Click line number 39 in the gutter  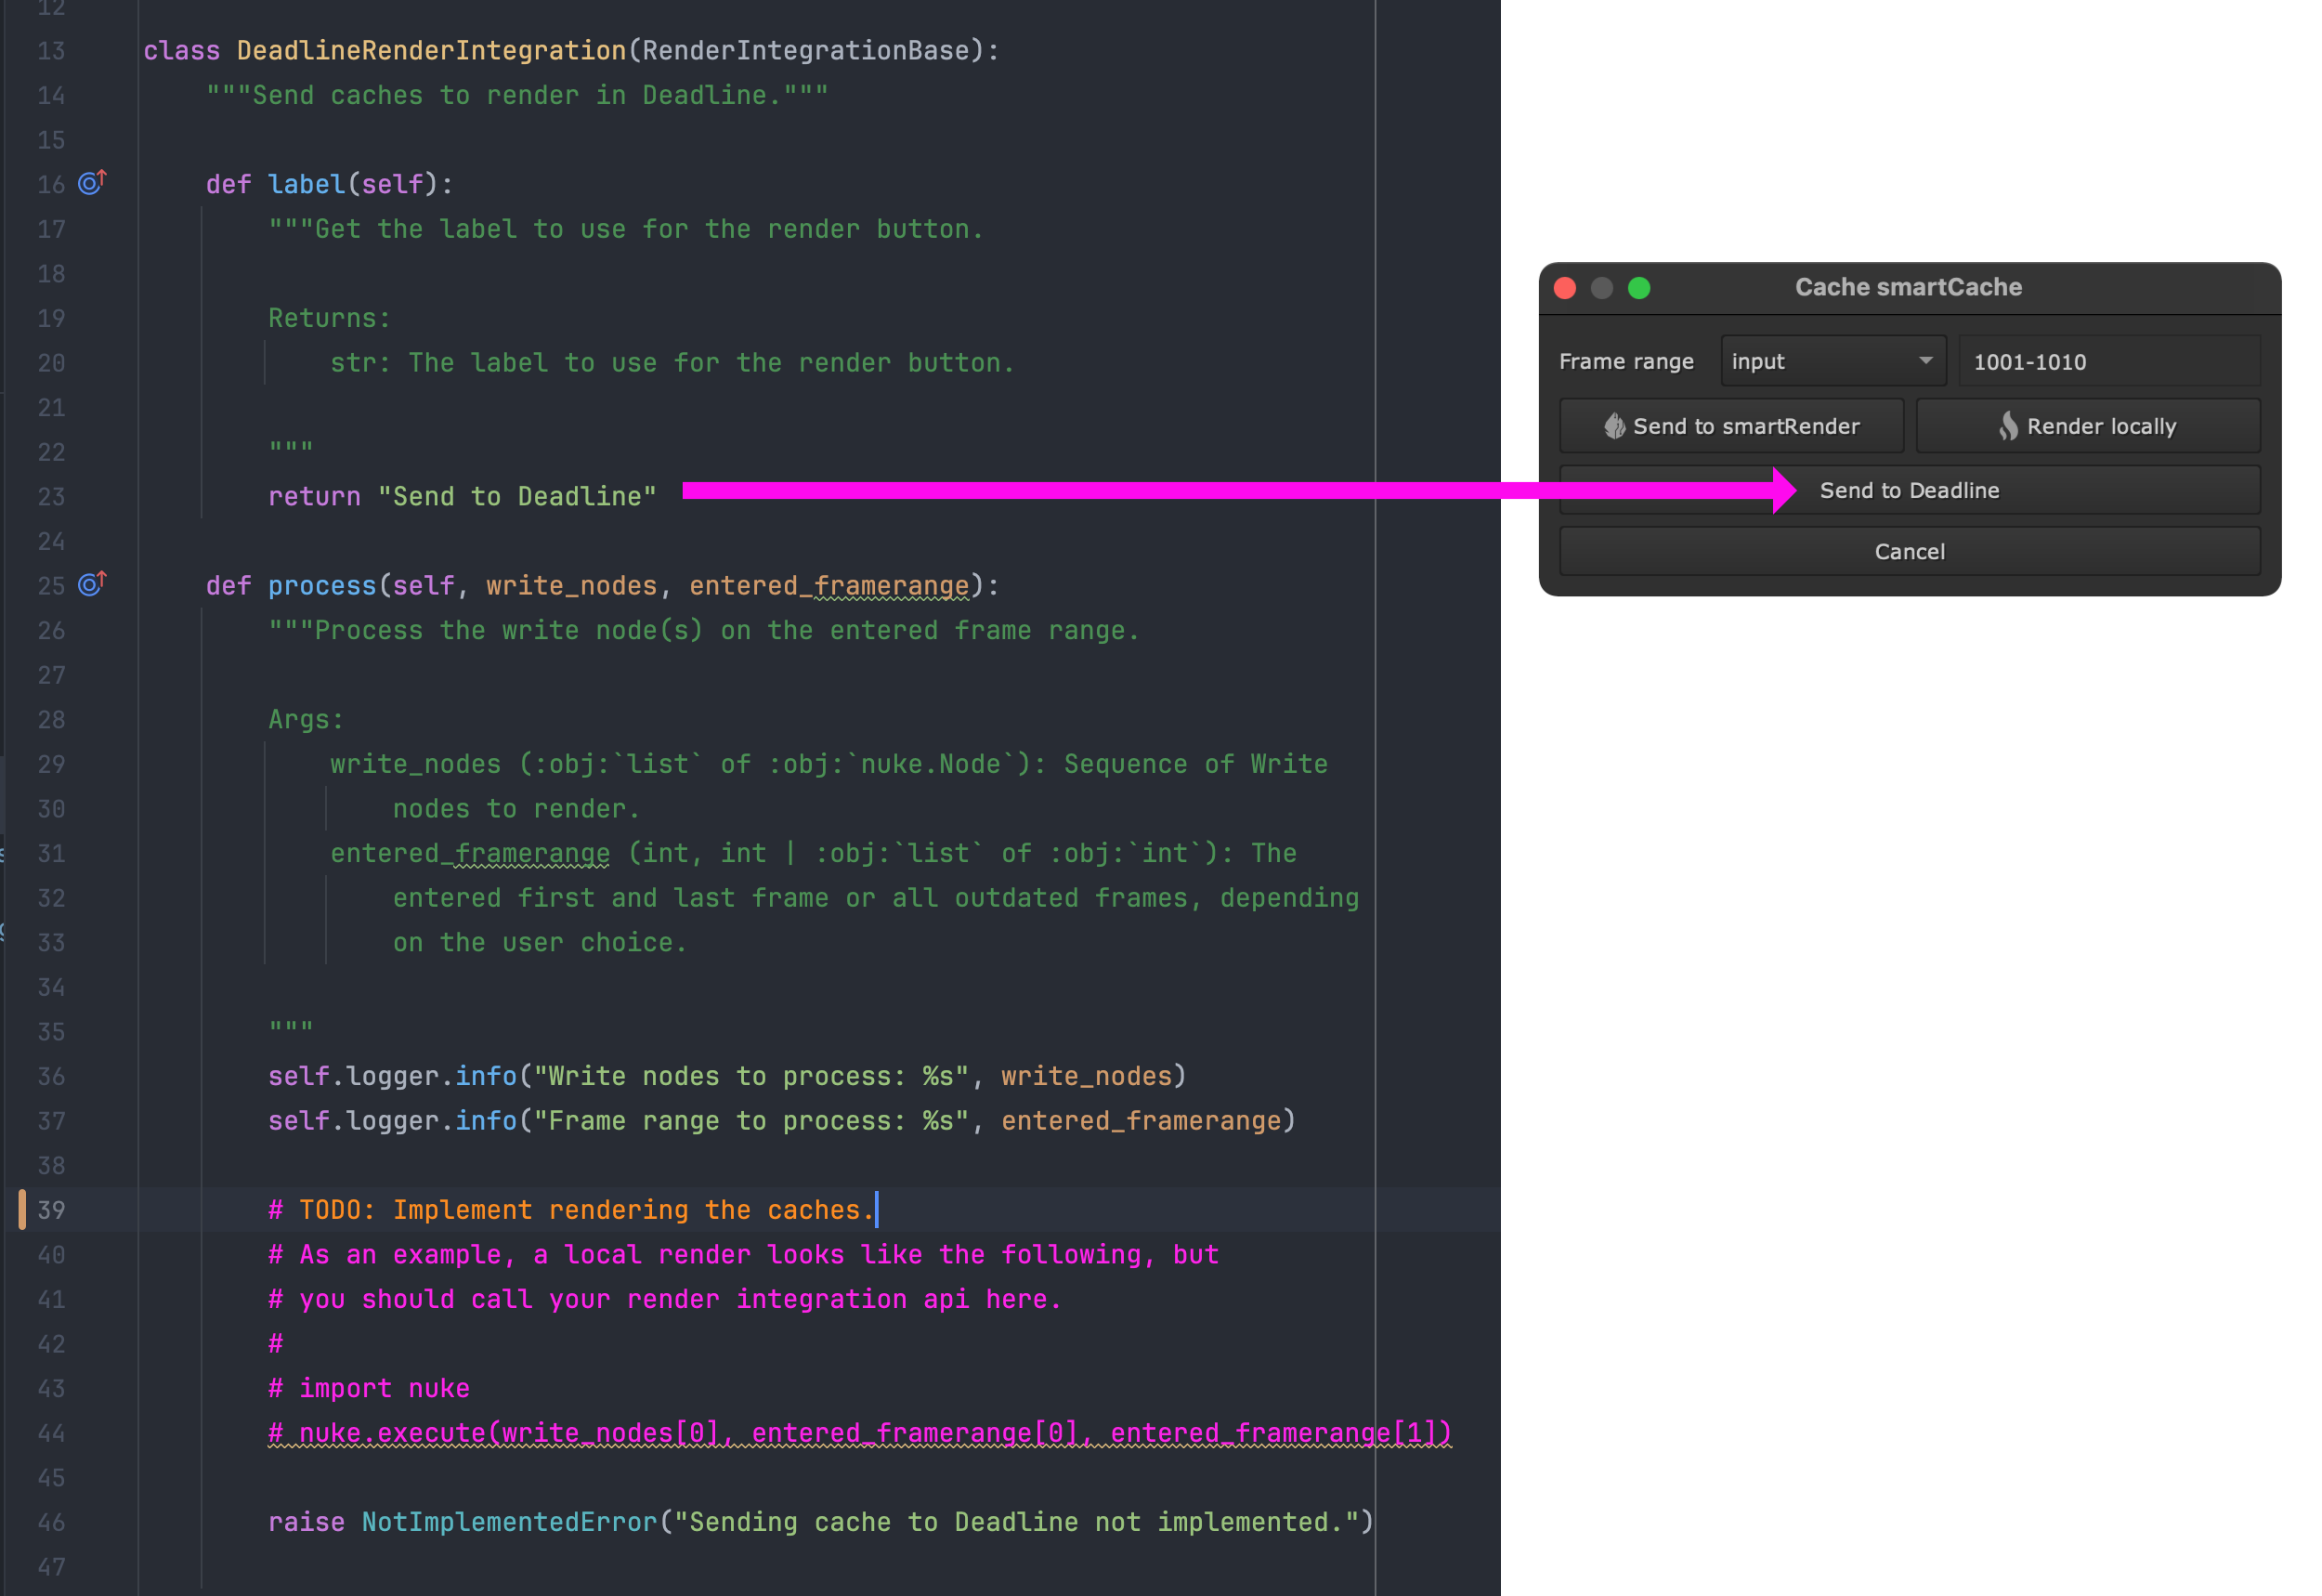coord(51,1209)
